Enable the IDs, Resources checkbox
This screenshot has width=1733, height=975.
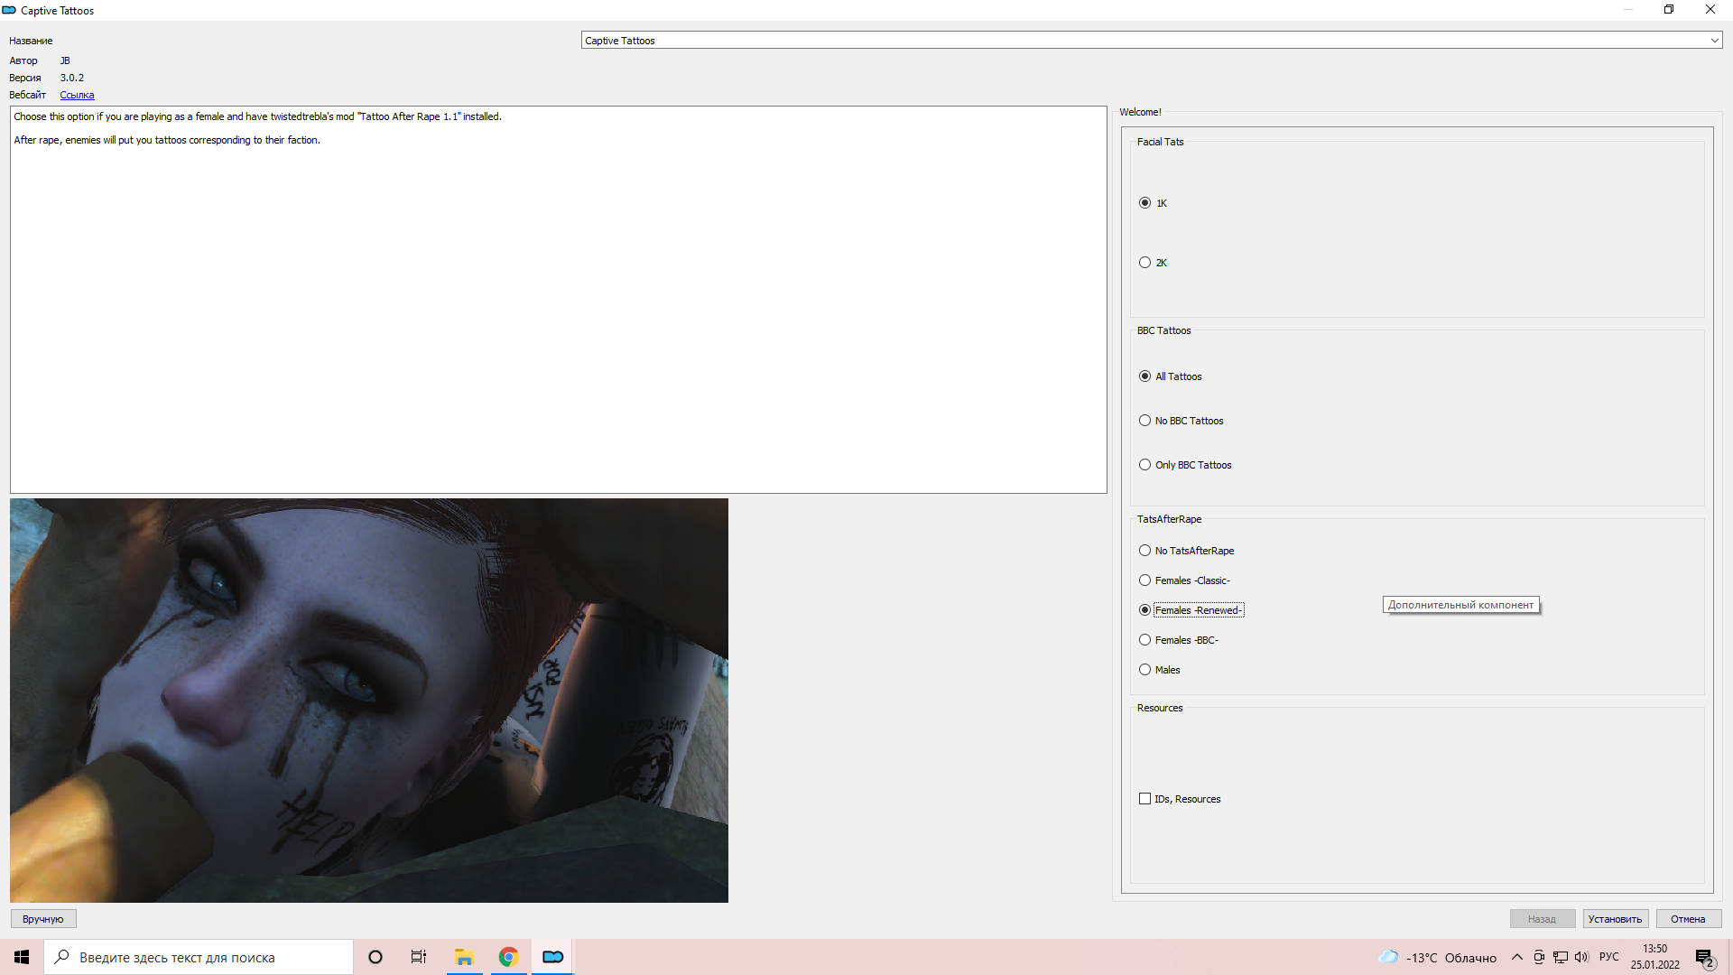tap(1145, 799)
